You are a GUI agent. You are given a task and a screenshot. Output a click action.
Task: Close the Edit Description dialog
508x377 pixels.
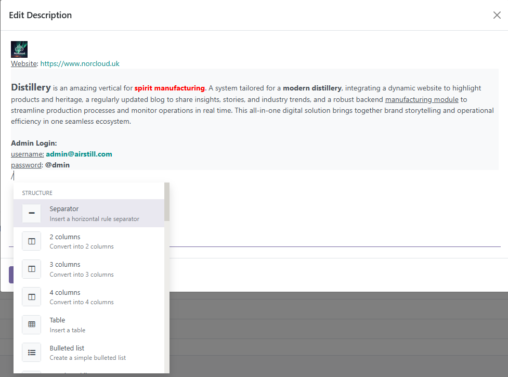pos(497,15)
